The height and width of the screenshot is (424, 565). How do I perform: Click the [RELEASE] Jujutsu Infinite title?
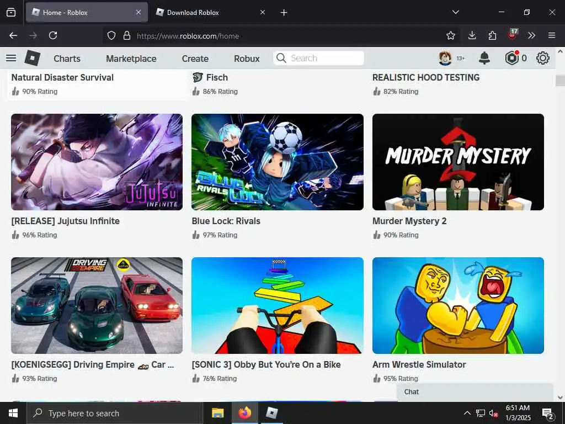[65, 221]
